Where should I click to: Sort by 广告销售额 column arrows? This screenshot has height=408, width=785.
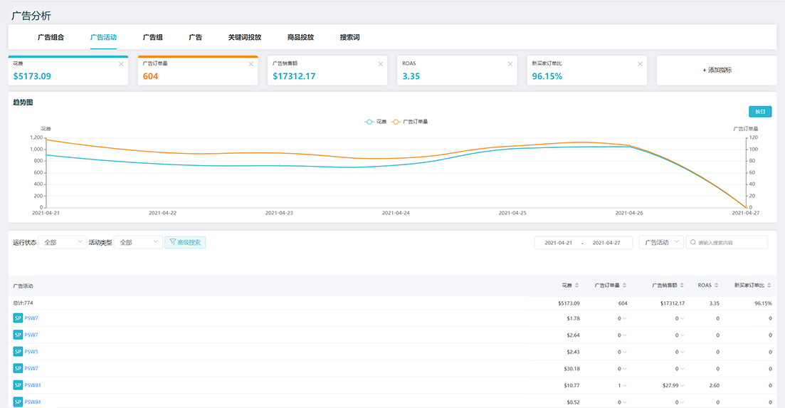682,286
